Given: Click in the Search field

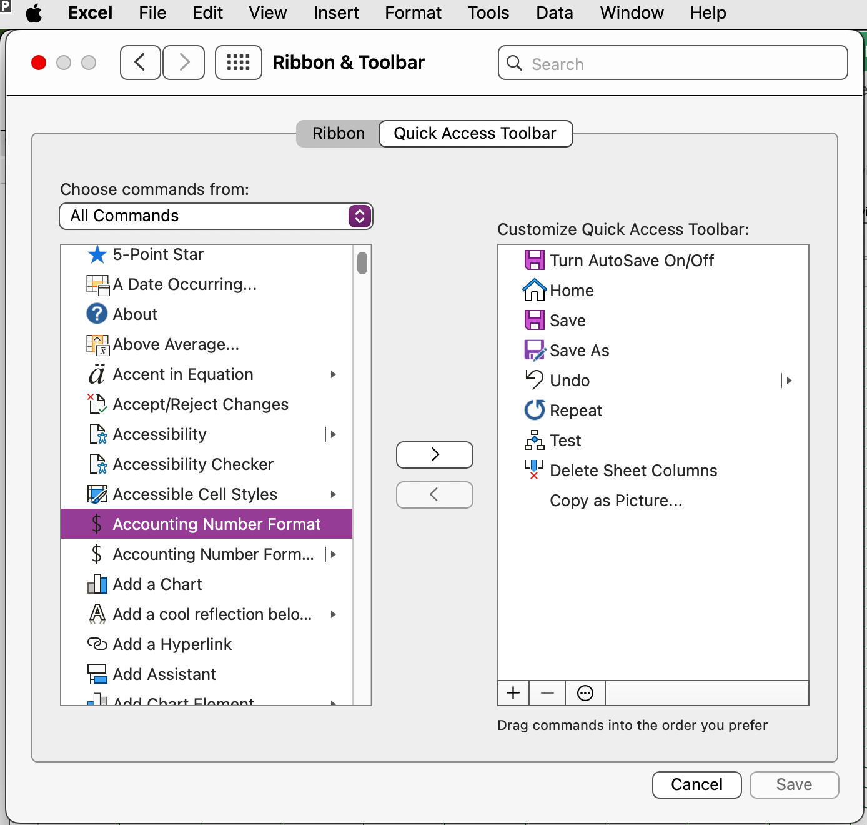Looking at the screenshot, I should point(673,62).
